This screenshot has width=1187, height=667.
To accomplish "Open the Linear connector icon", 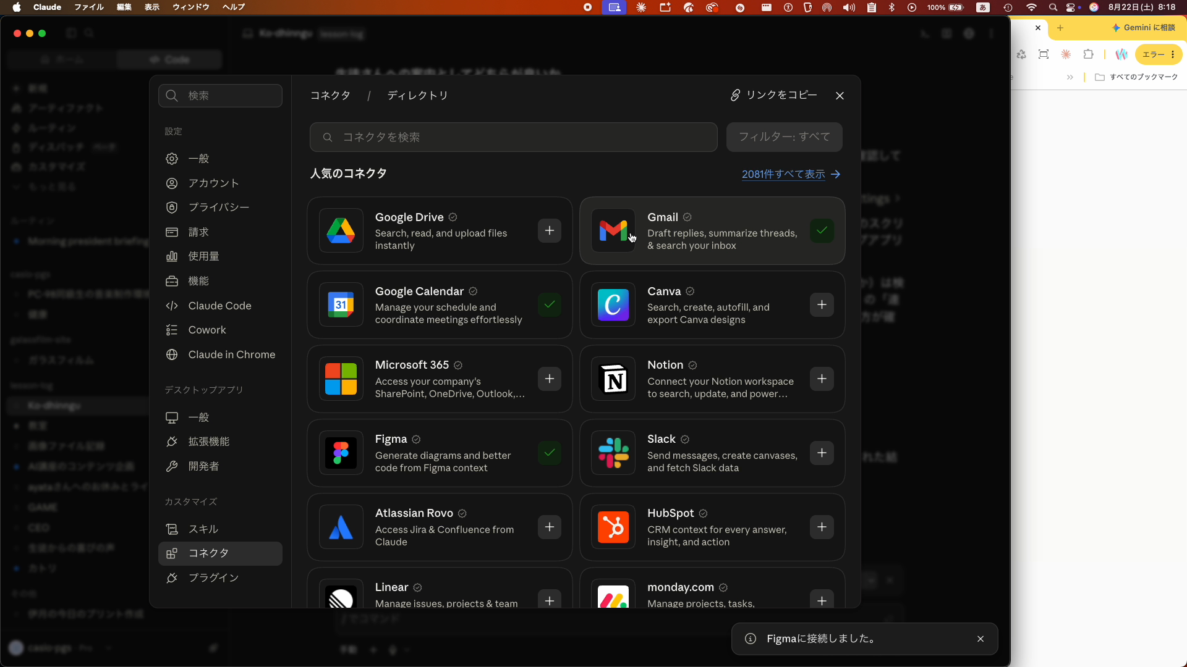I will point(341,594).
